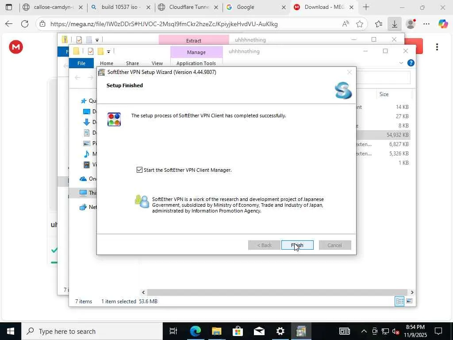Click the browser address bar URL
The height and width of the screenshot is (340, 453).
pyautogui.click(x=164, y=24)
